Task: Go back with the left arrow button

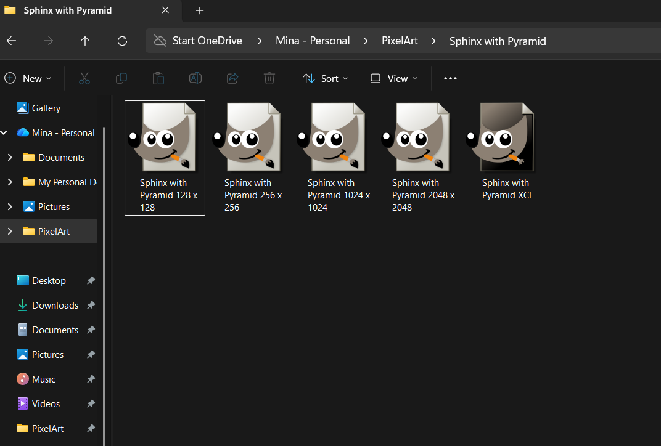Action: pos(11,41)
